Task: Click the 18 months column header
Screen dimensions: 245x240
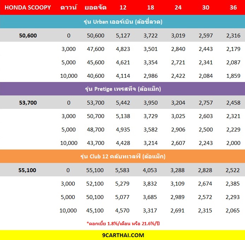Action: (x=151, y=7)
